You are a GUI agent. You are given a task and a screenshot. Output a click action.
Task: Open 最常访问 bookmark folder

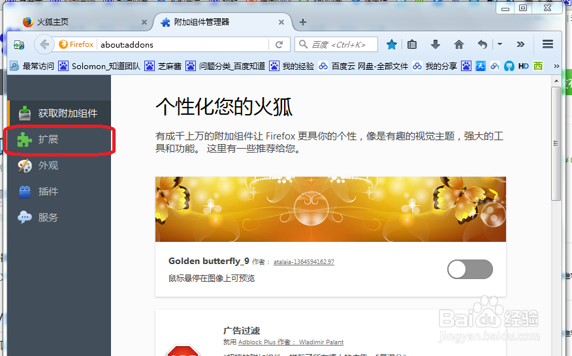tap(32, 66)
